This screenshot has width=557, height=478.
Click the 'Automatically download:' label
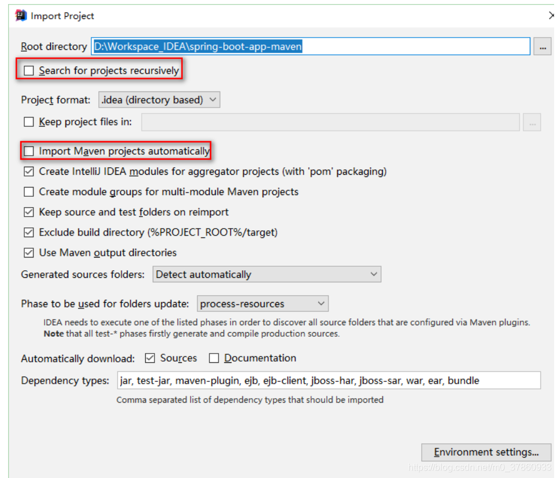78,358
